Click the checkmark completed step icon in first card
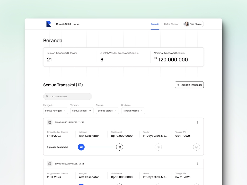 pos(197,147)
